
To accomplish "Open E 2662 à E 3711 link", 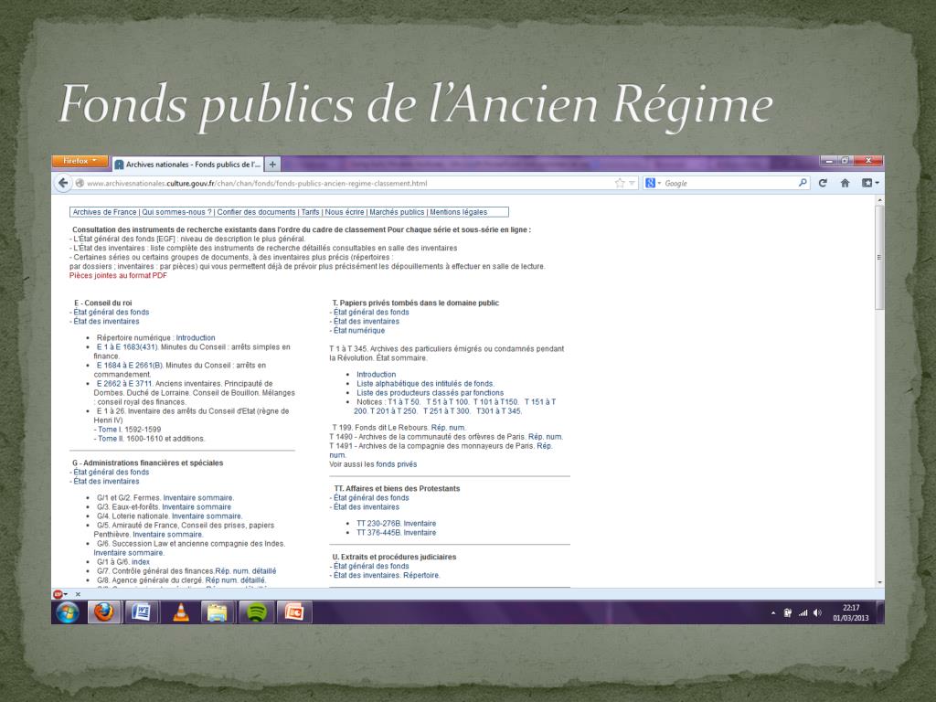I will click(x=124, y=384).
